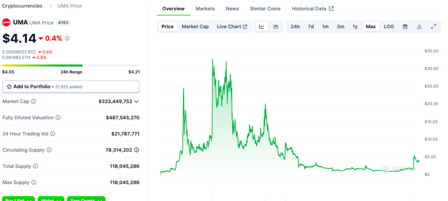448x201 pixels.
Task: Click external link icon beside Historical Data
Action: coord(331,9)
